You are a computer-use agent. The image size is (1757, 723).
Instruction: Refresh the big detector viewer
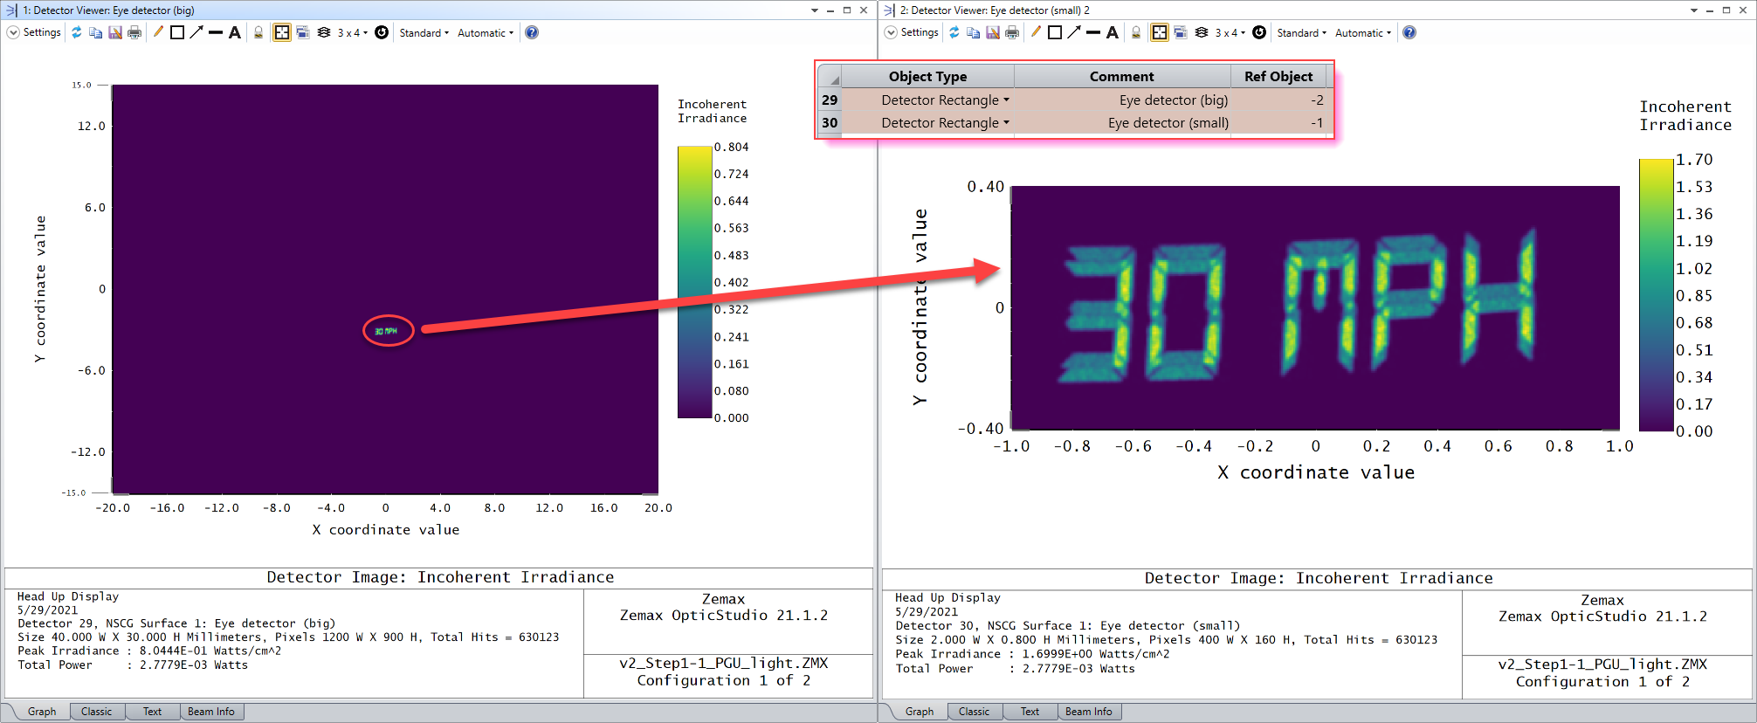coord(77,32)
